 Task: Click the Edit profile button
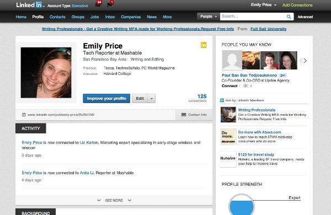coord(140,99)
